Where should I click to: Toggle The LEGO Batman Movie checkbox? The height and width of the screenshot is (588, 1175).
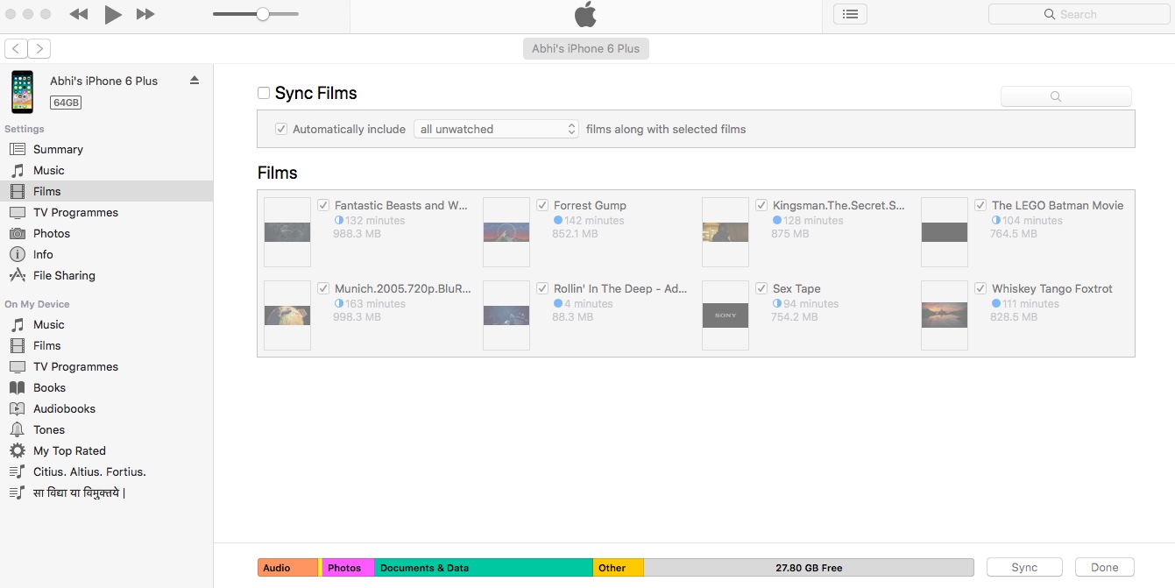tap(980, 205)
